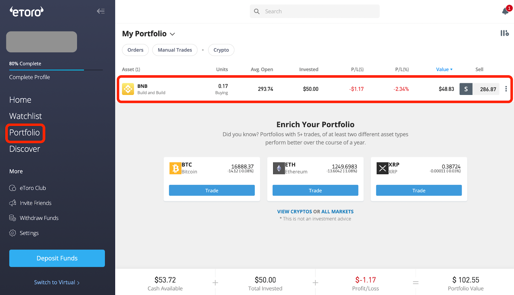Screen dimensions: 514x295
Task: Go to the Discover page
Action: point(24,149)
